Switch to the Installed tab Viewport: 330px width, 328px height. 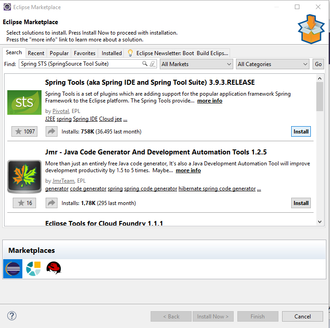pos(111,53)
